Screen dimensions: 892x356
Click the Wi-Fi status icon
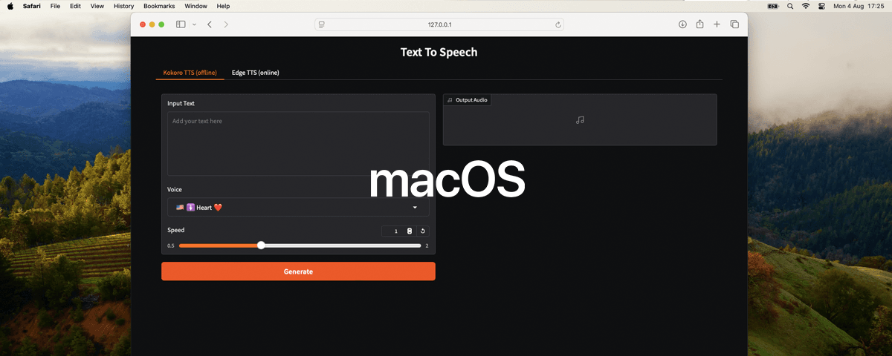point(806,6)
